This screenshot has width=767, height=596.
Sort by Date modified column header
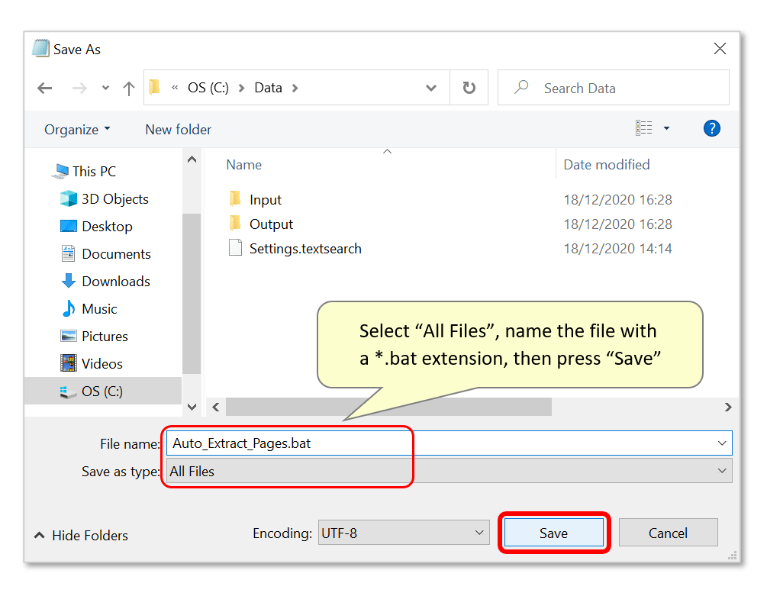pos(607,165)
